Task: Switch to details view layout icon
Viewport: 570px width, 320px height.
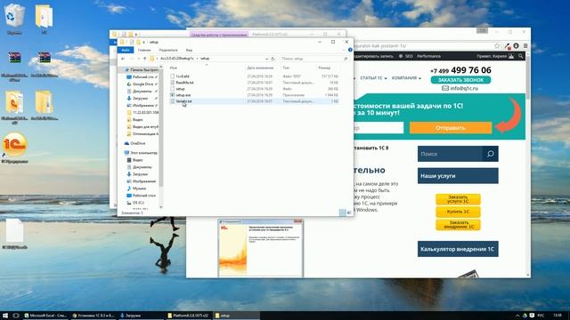Action: point(342,212)
